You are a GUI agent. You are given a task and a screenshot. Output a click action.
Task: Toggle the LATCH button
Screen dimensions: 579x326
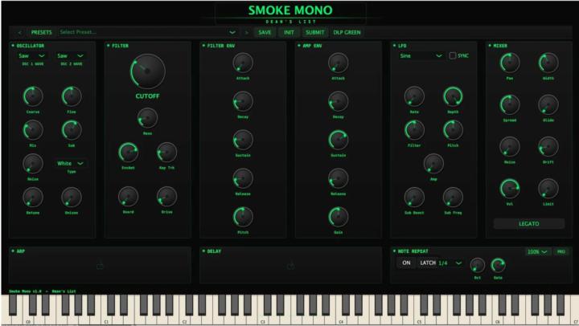tap(428, 263)
